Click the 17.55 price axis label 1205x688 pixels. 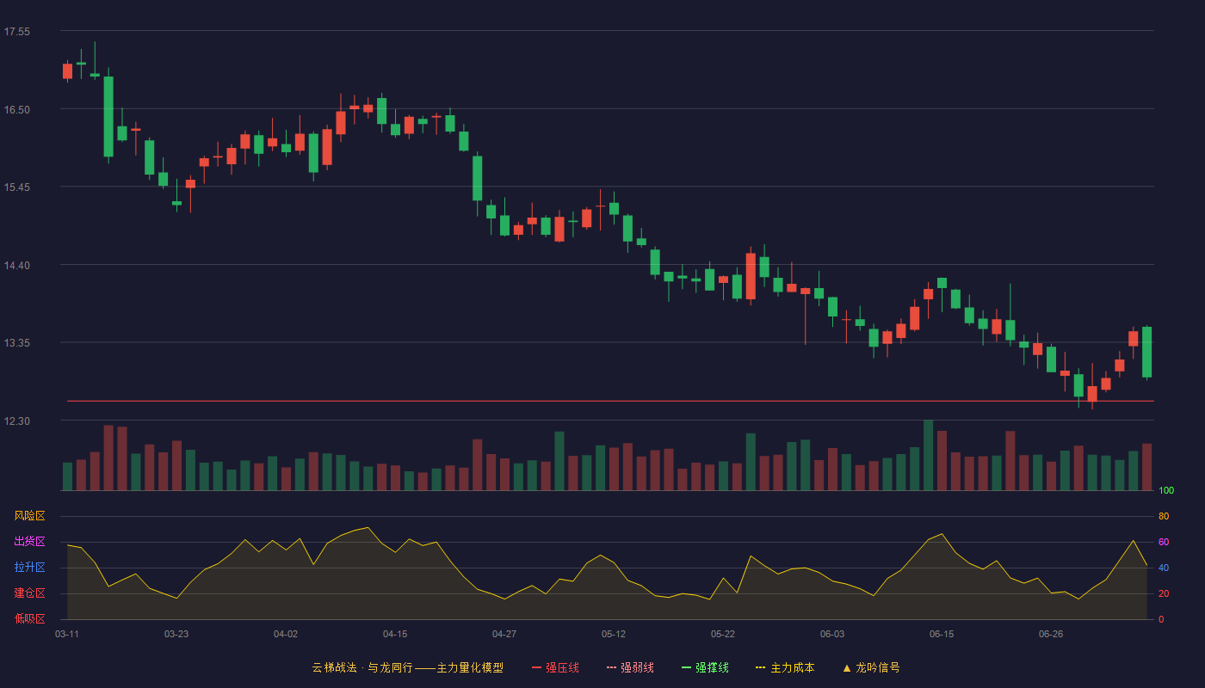point(16,32)
